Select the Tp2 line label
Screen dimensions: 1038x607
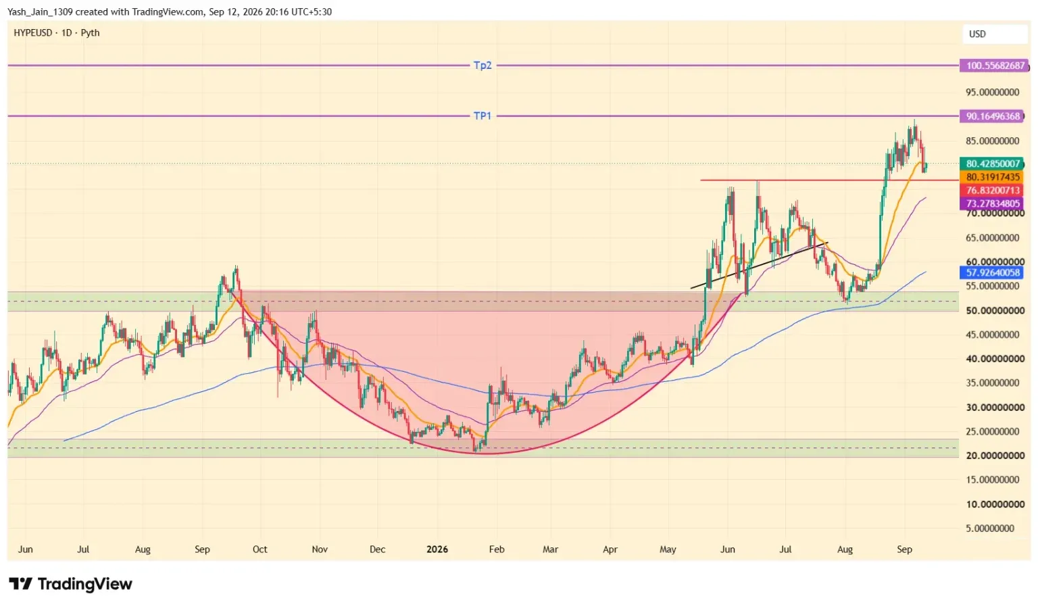tap(483, 66)
